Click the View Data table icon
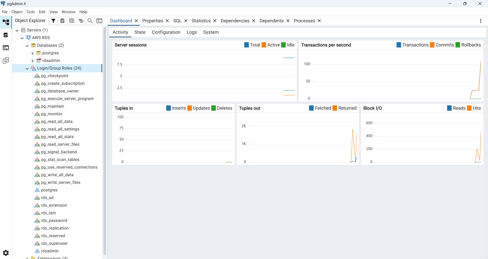488x259 pixels. tap(72, 21)
